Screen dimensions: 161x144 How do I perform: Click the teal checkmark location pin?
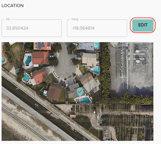click(x=80, y=92)
